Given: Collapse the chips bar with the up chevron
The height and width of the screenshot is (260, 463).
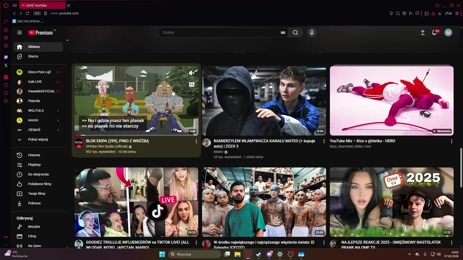Looking at the screenshot, I should click(67, 40).
